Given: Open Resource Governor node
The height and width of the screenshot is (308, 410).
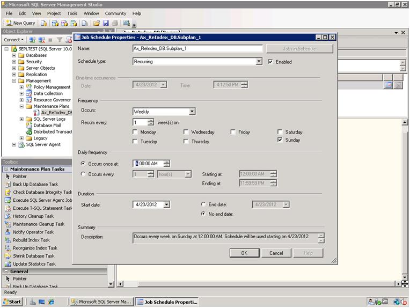Looking at the screenshot, I should [52, 100].
